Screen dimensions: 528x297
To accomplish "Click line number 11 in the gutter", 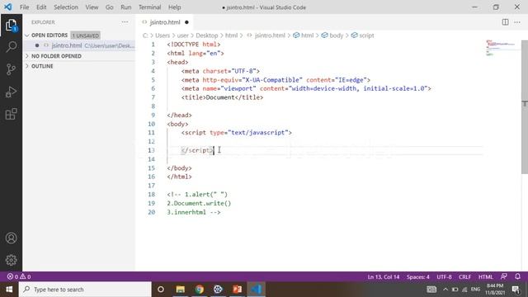I will pos(151,133).
